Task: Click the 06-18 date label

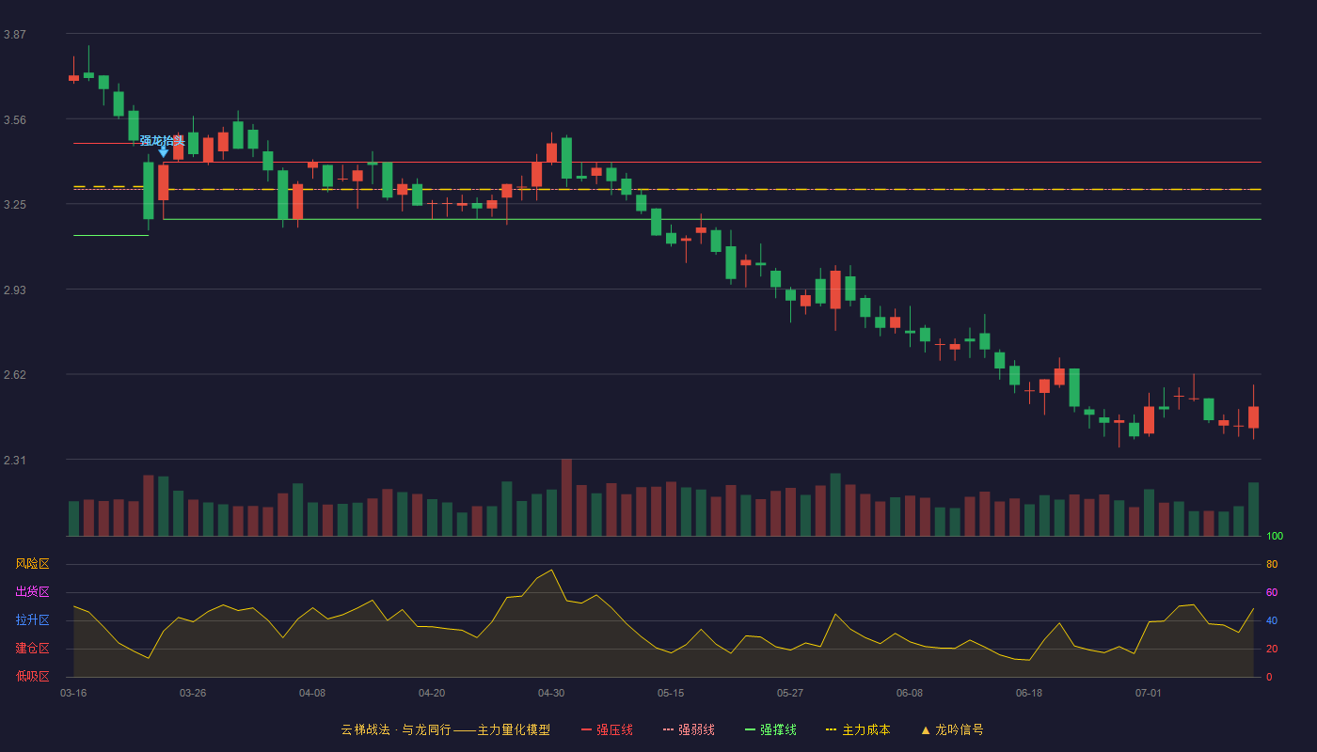Action: tap(1029, 693)
